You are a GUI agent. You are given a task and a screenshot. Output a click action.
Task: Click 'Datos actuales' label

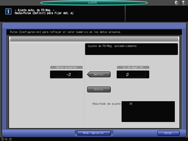(67, 67)
